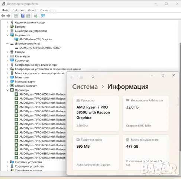The image size is (181, 179).
Task: Select the Мрежови карти tree item
Action: coord(25,82)
